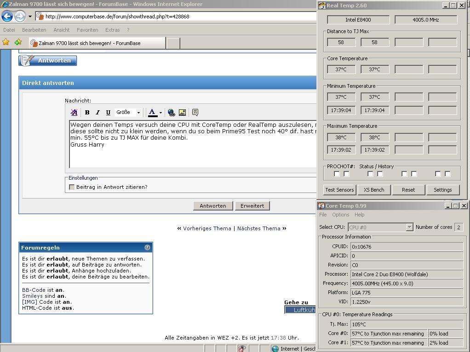
Task: Reset Real Temp min/max readings
Action: tap(408, 190)
